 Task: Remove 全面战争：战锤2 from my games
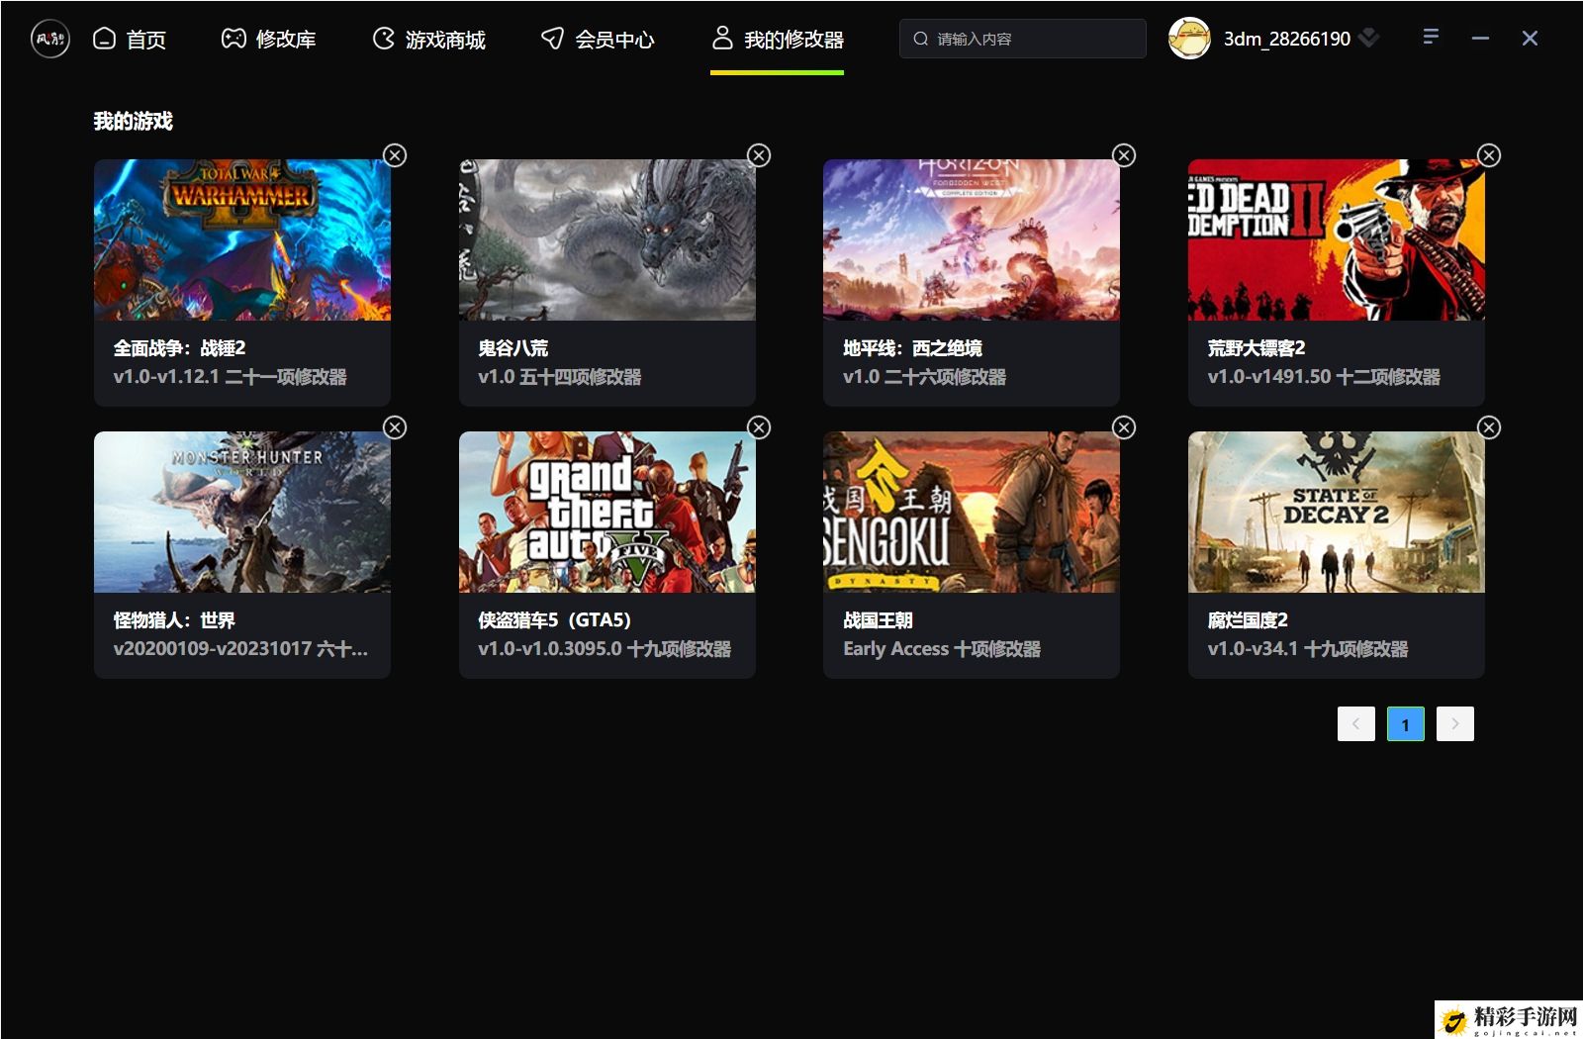395,155
